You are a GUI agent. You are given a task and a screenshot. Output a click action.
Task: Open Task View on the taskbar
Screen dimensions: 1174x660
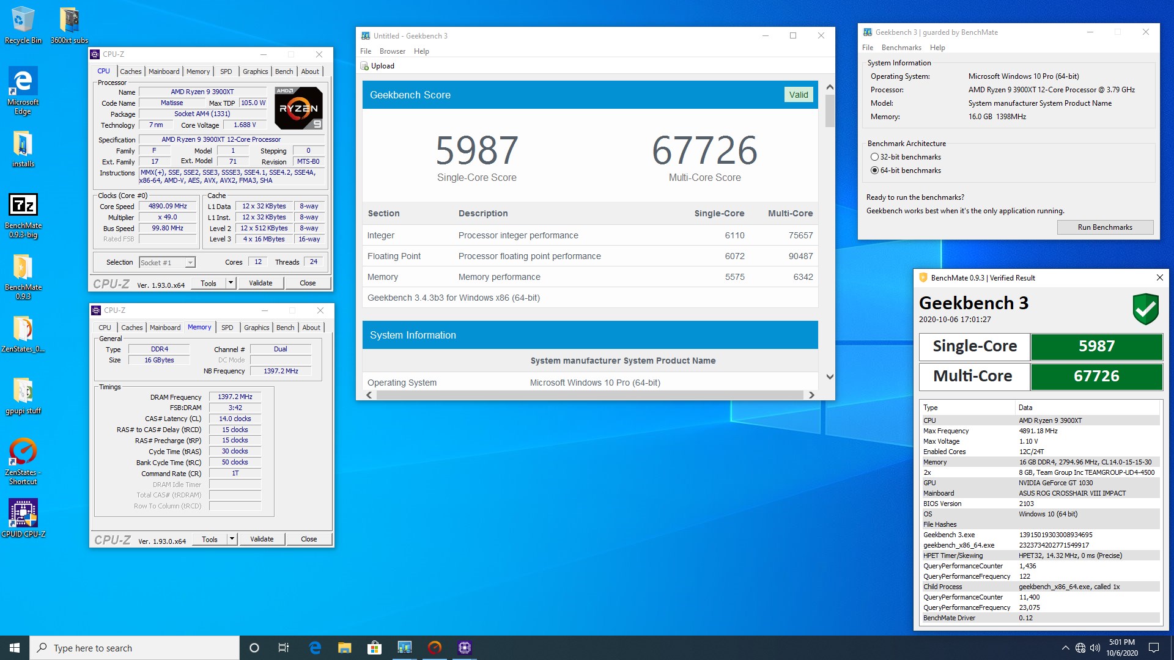(x=284, y=648)
